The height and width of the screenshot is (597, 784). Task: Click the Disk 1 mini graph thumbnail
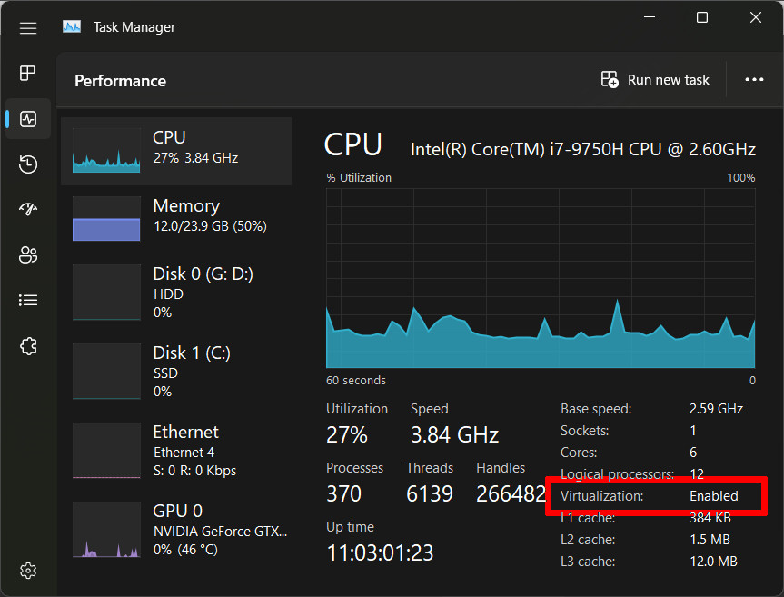(106, 372)
